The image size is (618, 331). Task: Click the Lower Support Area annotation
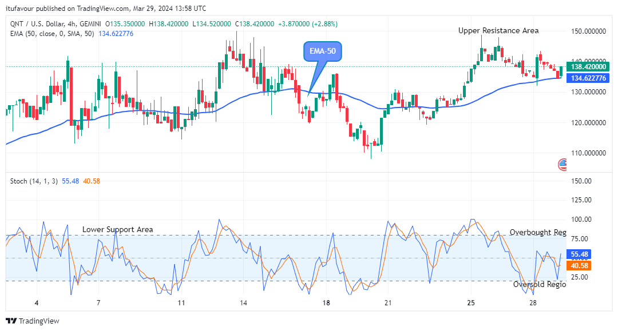coord(117,229)
